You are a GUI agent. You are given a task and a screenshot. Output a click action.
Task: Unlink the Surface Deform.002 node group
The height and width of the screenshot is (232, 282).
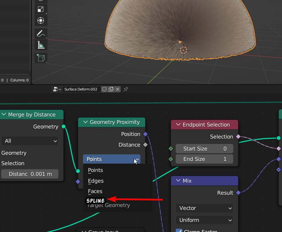point(118,89)
